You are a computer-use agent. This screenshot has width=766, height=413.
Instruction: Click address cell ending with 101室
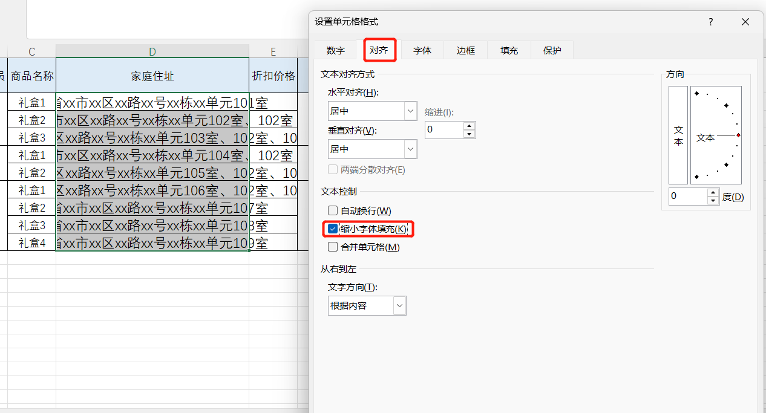point(152,102)
